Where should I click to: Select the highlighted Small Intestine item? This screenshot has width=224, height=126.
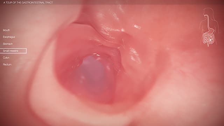click(x=10, y=51)
